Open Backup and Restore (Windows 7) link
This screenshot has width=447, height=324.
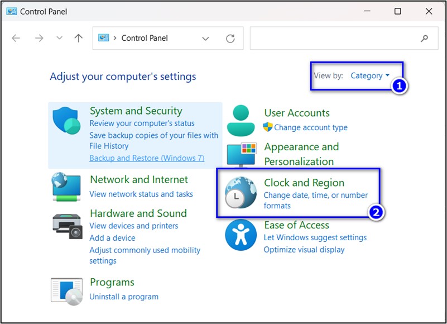[147, 158]
